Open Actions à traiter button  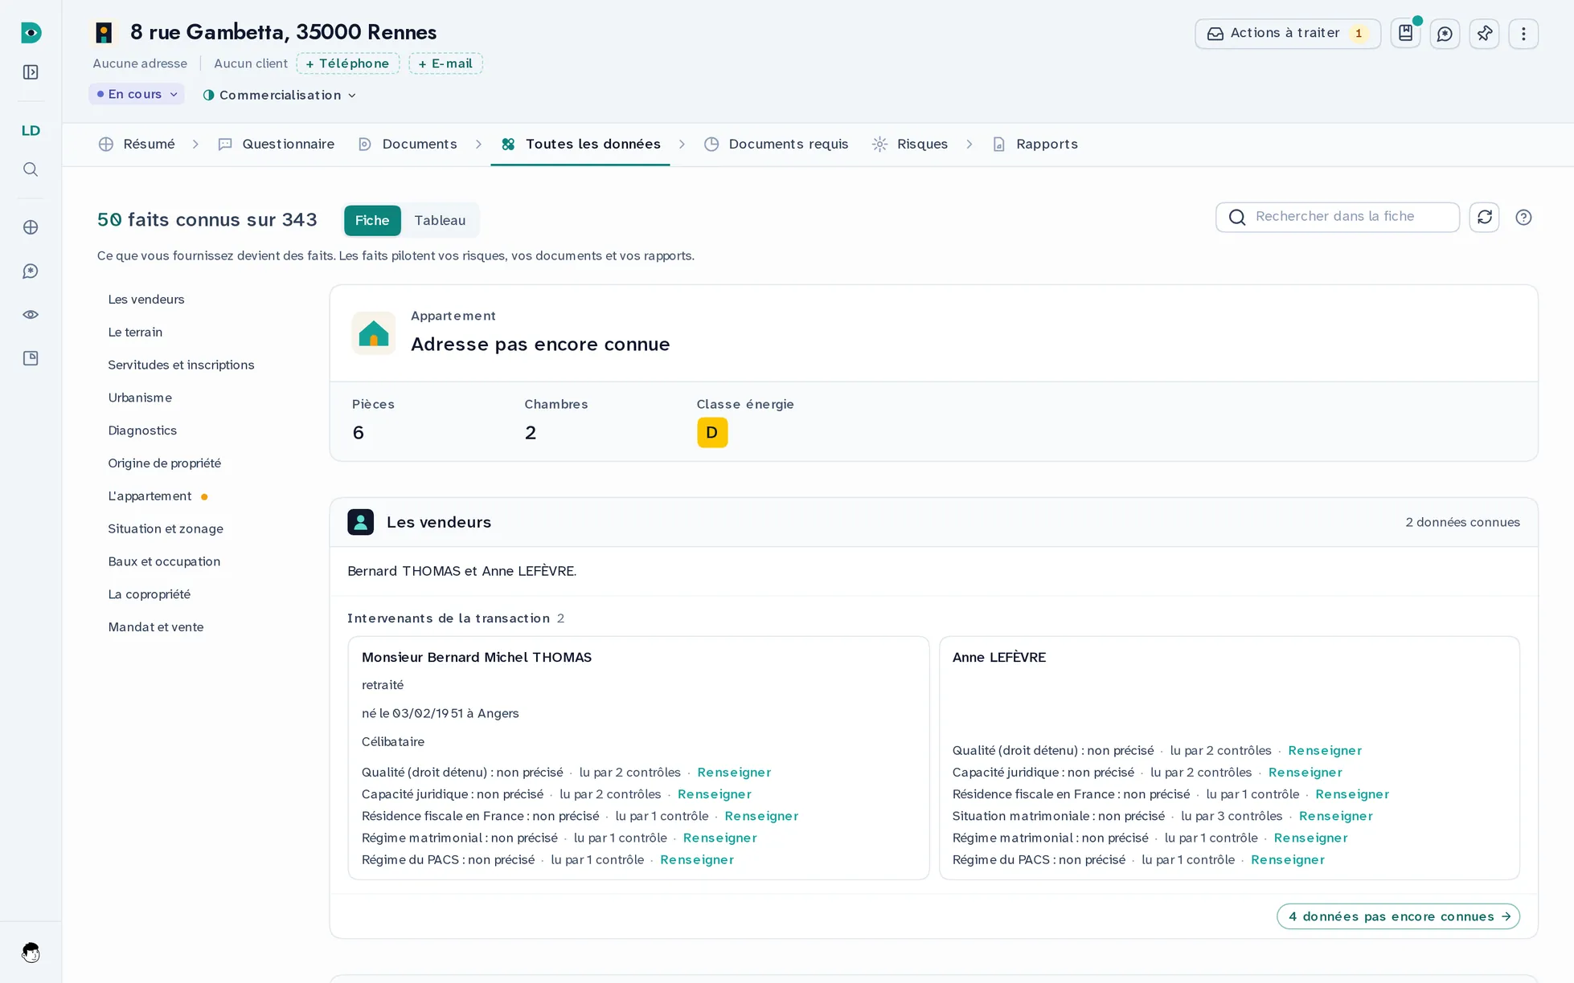[1288, 34]
